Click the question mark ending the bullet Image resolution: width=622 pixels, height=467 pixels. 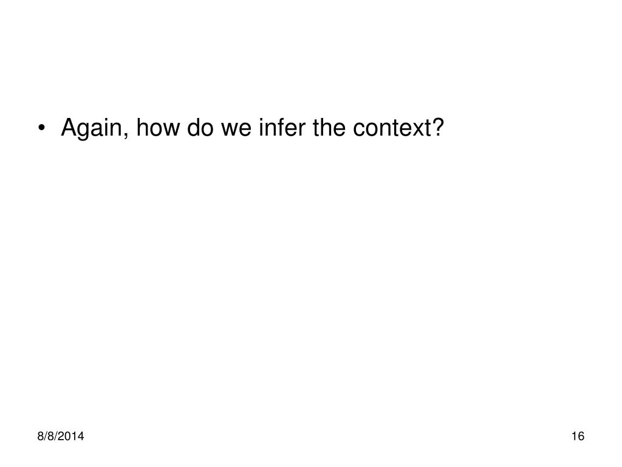[439, 127]
